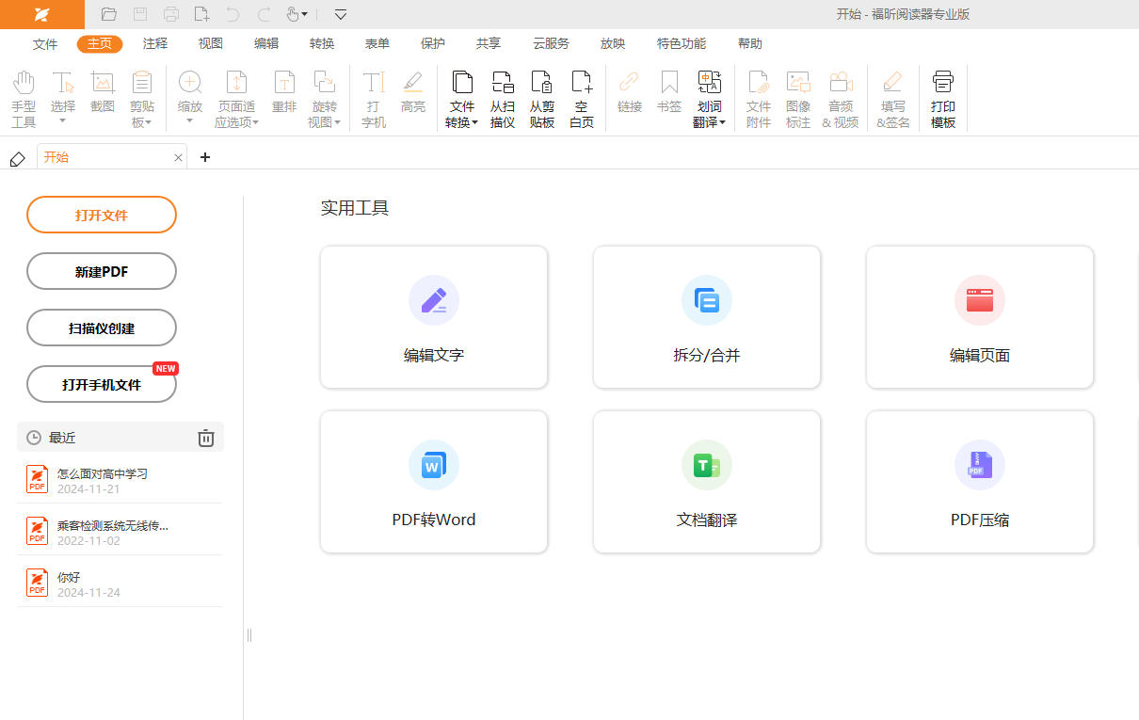This screenshot has width=1139, height=720.
Task: Click the Open folder icon in title bar
Action: (x=109, y=14)
